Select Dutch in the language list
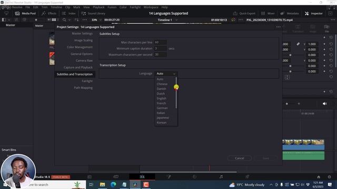The image size is (337, 189). tap(161, 93)
